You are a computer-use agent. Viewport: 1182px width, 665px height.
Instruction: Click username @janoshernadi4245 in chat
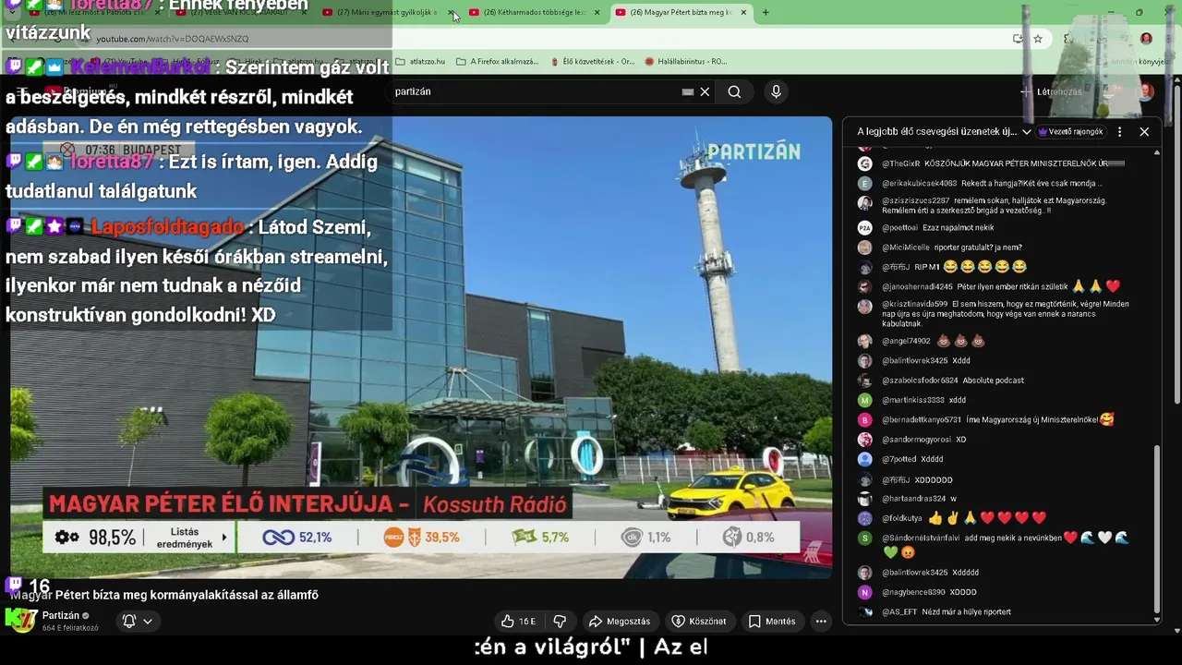pyautogui.click(x=917, y=287)
